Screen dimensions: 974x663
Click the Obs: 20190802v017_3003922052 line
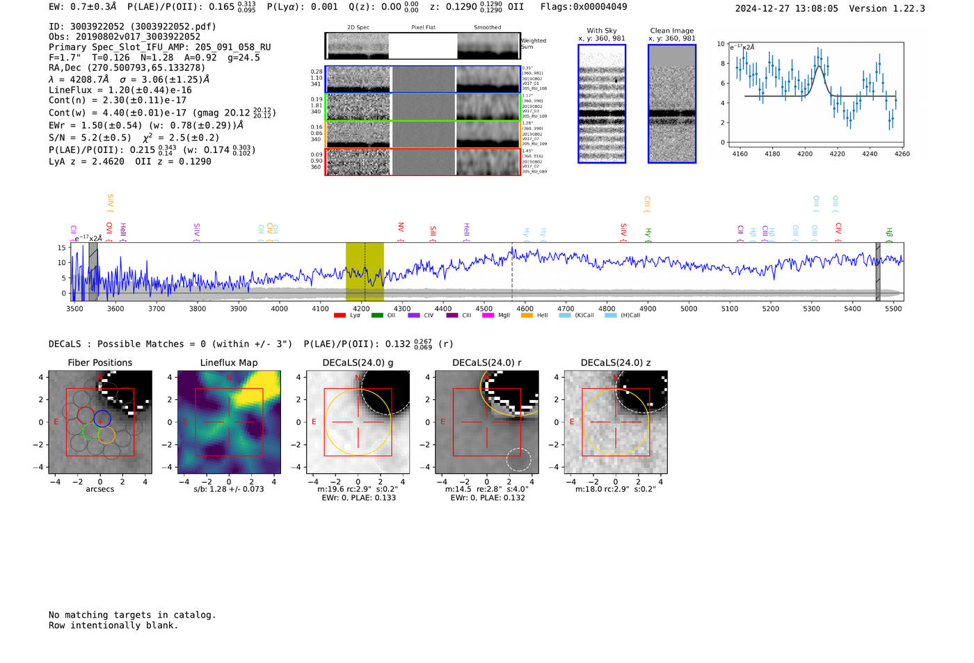pyautogui.click(x=125, y=37)
